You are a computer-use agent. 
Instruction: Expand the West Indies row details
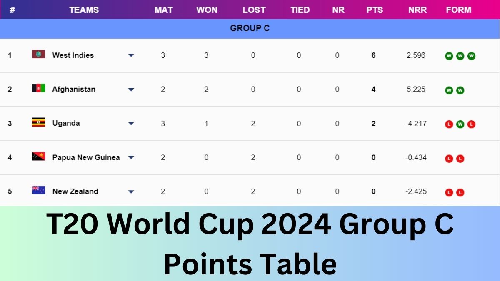click(131, 55)
